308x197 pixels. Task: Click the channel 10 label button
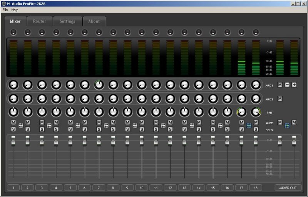142,188
